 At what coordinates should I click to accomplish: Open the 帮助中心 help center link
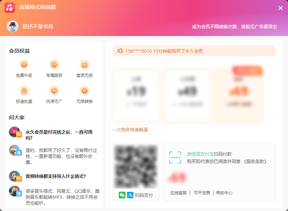(x=224, y=193)
